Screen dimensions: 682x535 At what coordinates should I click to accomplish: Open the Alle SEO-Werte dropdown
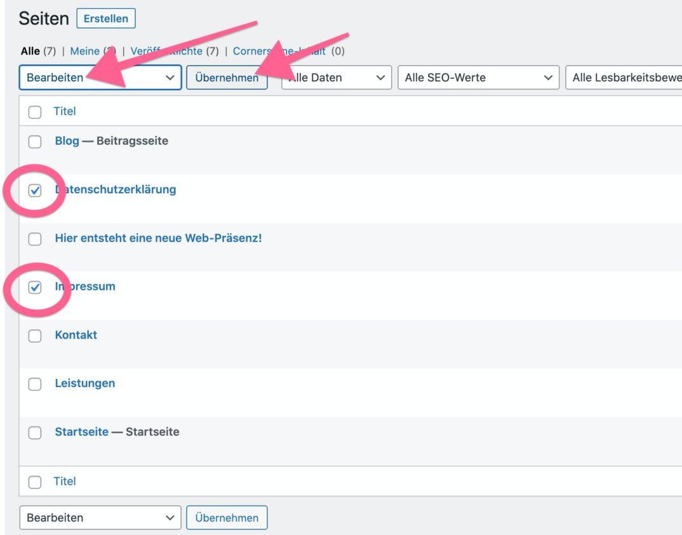pyautogui.click(x=478, y=78)
